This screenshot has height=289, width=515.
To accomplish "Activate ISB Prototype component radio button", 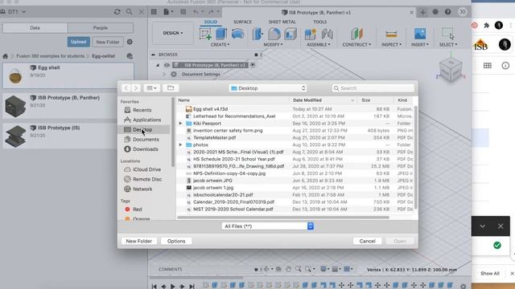I will pos(253,65).
